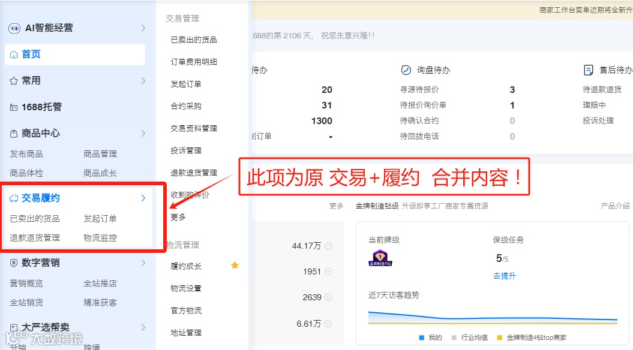Viewport: 633px width, 350px height.
Task: Expand the 大严选帮卖 chevron
Action: [143, 327]
